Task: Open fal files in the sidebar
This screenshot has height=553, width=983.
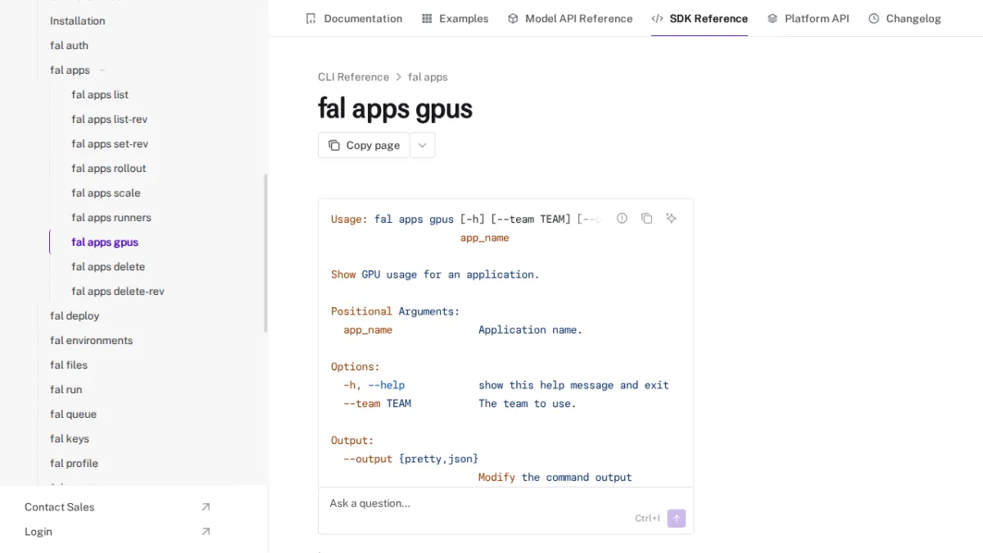Action: point(69,365)
